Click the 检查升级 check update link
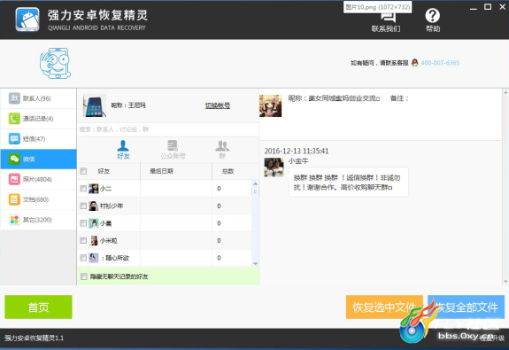 [492, 338]
